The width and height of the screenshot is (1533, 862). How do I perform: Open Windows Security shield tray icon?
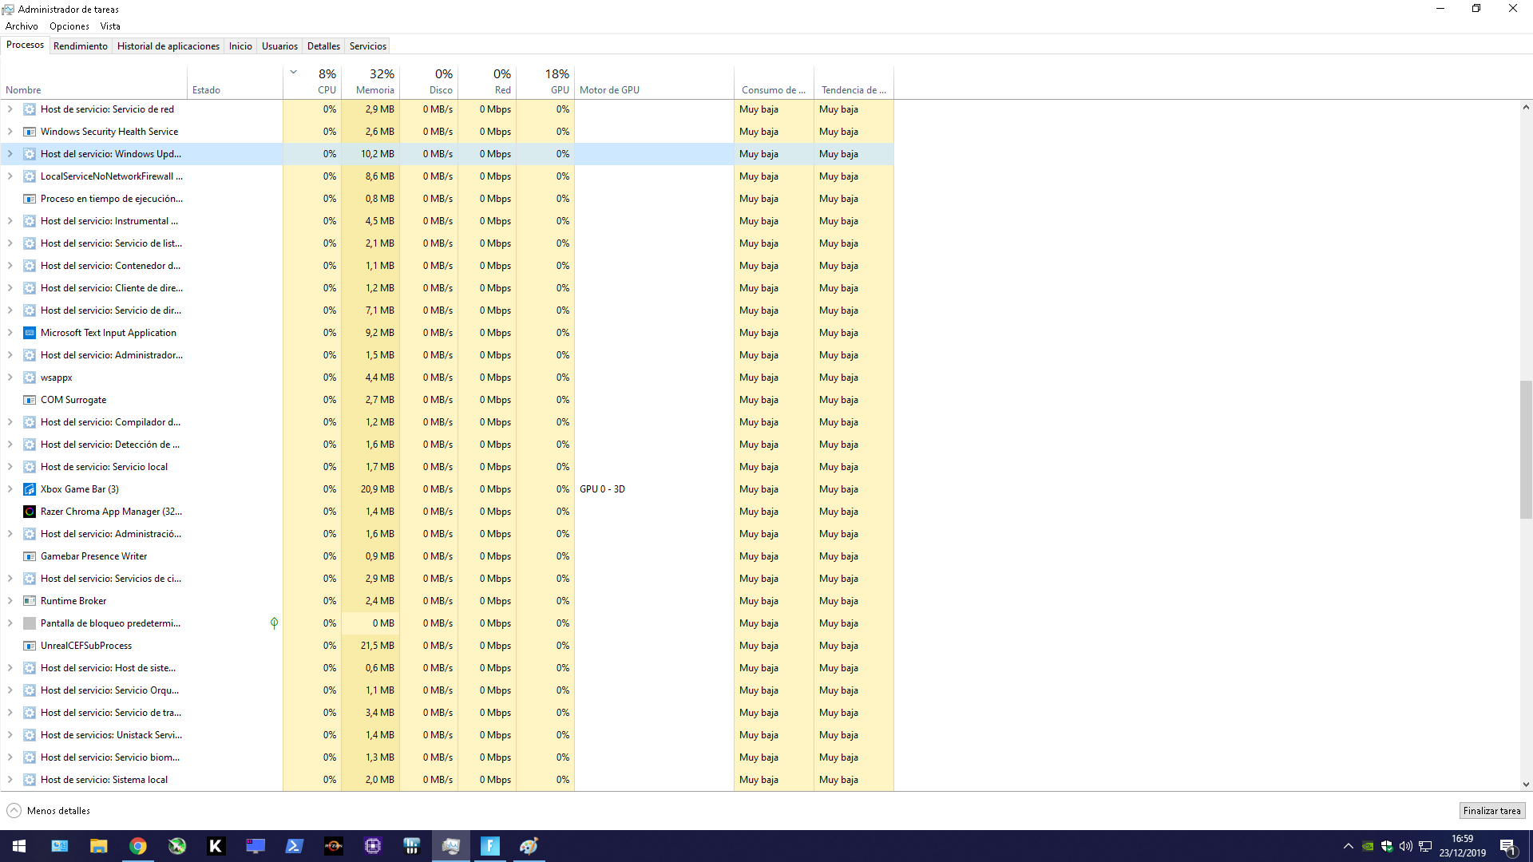tap(1387, 846)
